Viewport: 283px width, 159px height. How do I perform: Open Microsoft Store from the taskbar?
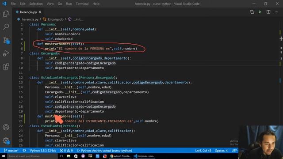click(x=76, y=156)
